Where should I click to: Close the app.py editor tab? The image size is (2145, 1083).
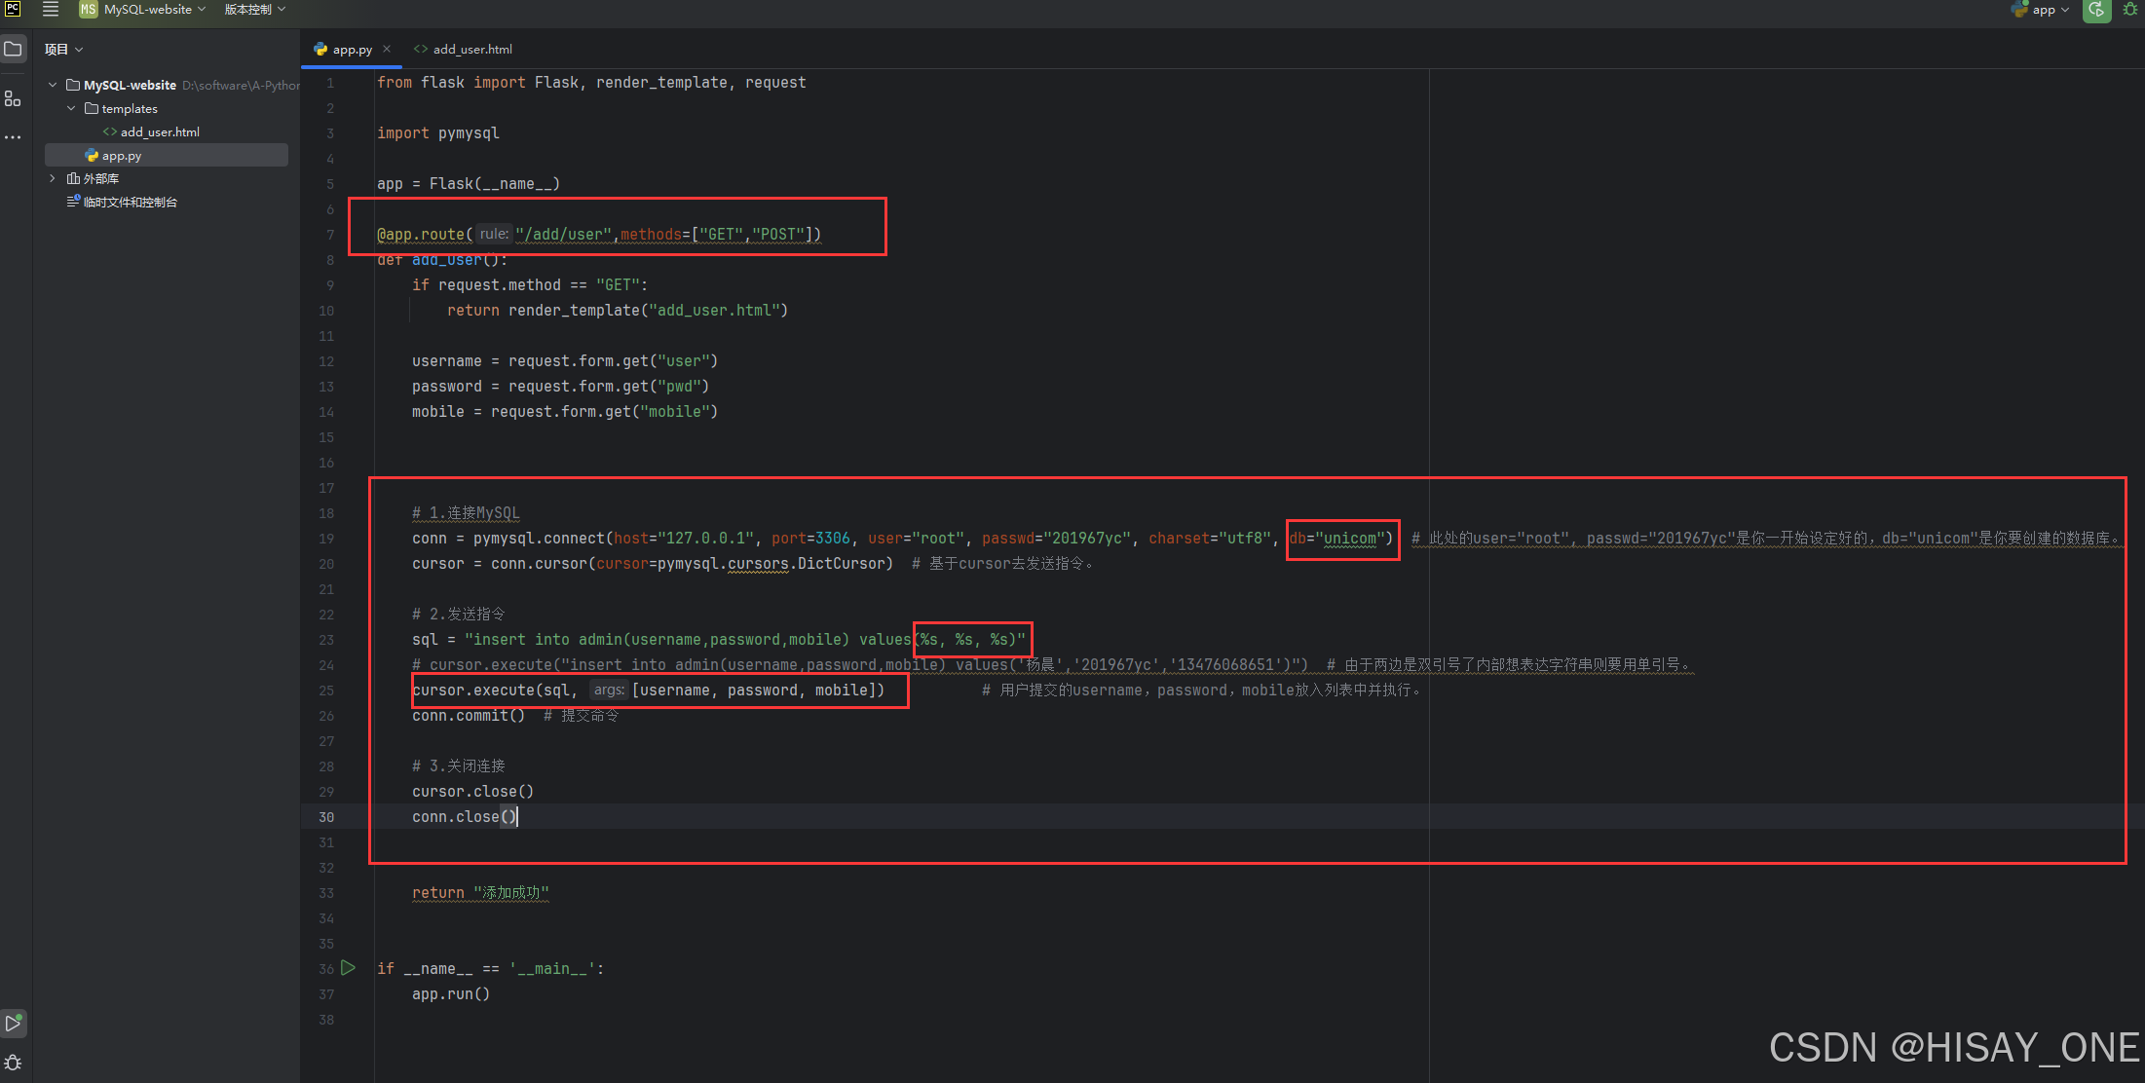pyautogui.click(x=387, y=49)
